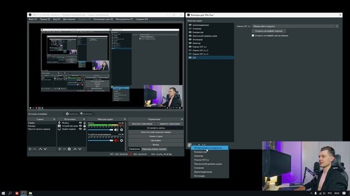Switch to Переходы между сценами tab
This screenshot has height=196, width=350.
[154, 149]
